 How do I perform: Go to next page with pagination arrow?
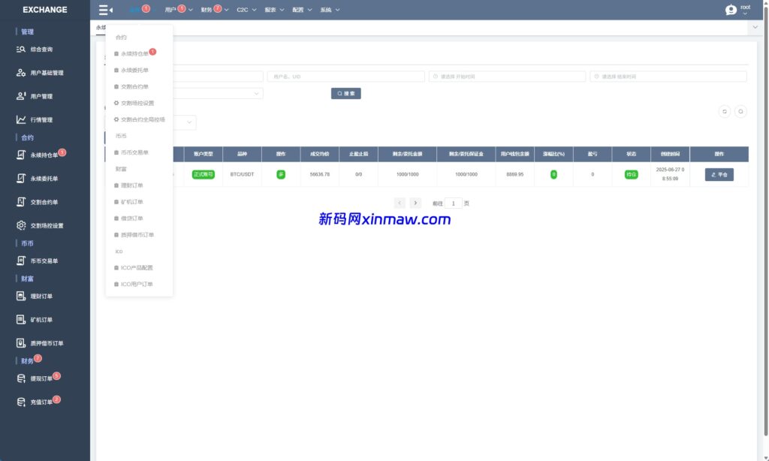click(415, 203)
